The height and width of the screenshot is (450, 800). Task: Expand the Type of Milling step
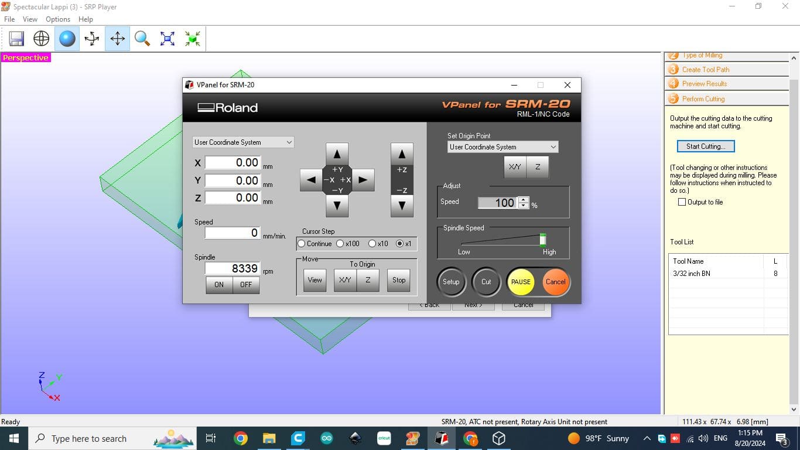tap(727, 56)
